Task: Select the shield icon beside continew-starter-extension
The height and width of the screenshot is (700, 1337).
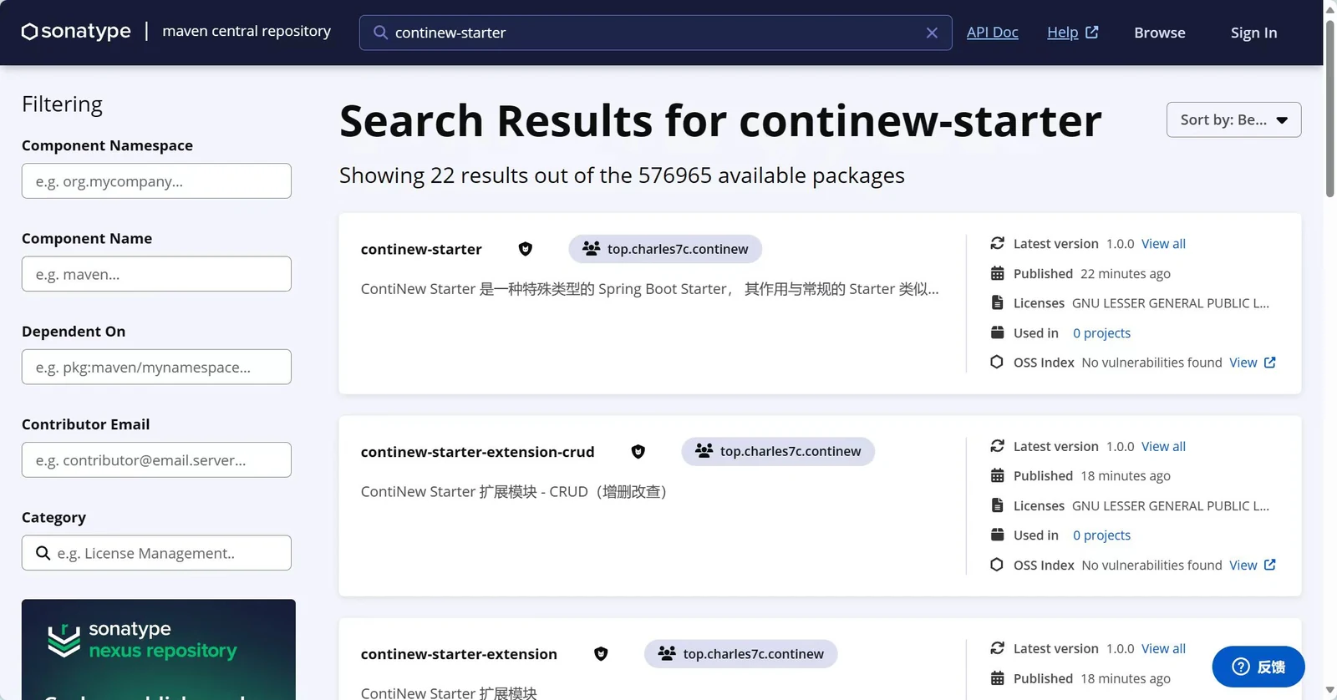Action: (x=601, y=654)
